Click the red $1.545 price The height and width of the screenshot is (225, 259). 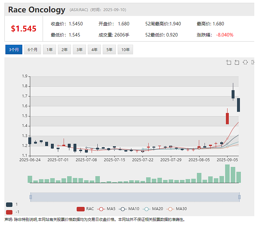(x=24, y=29)
